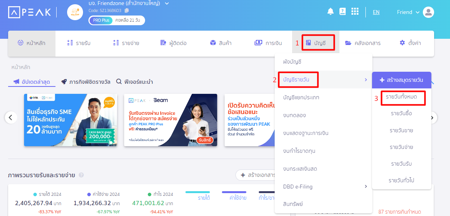Screen dimensions: 450x216
Task: Open งบทดลอง report
Action: [x=324, y=115]
